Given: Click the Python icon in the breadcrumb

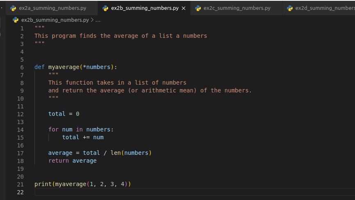Looking at the screenshot, I should pos(16,20).
